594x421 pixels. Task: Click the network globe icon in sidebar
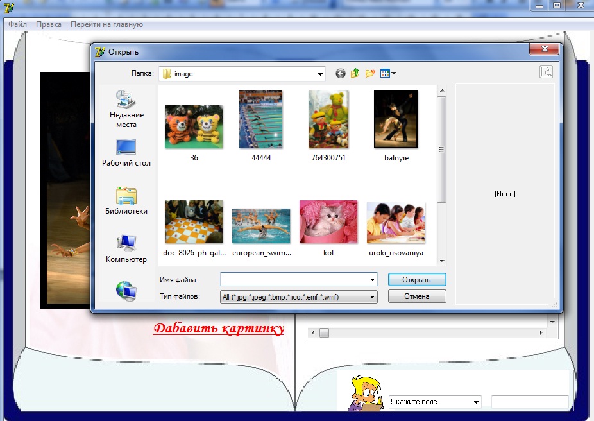[126, 291]
